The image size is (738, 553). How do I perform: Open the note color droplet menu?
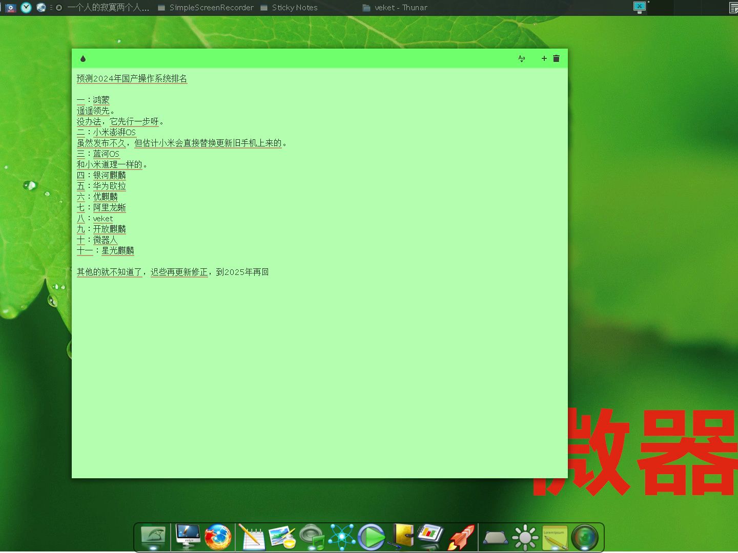tap(83, 59)
